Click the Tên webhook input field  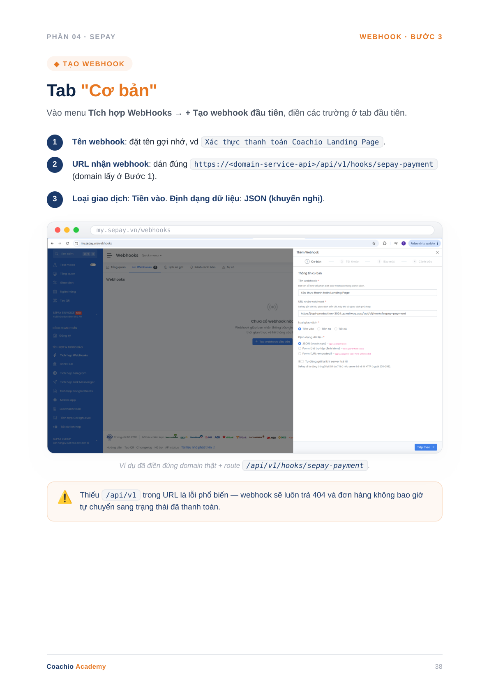pos(367,293)
